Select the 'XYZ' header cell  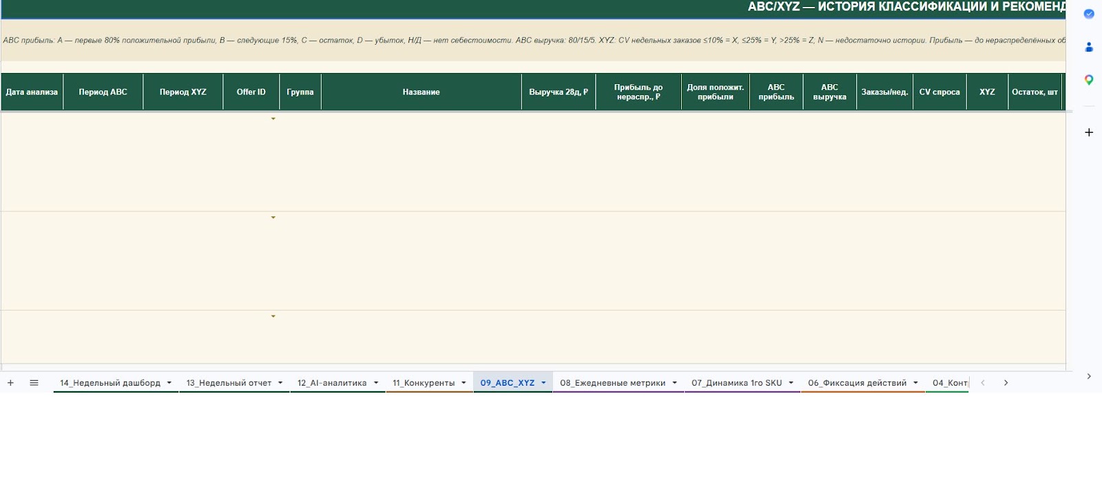coord(988,92)
